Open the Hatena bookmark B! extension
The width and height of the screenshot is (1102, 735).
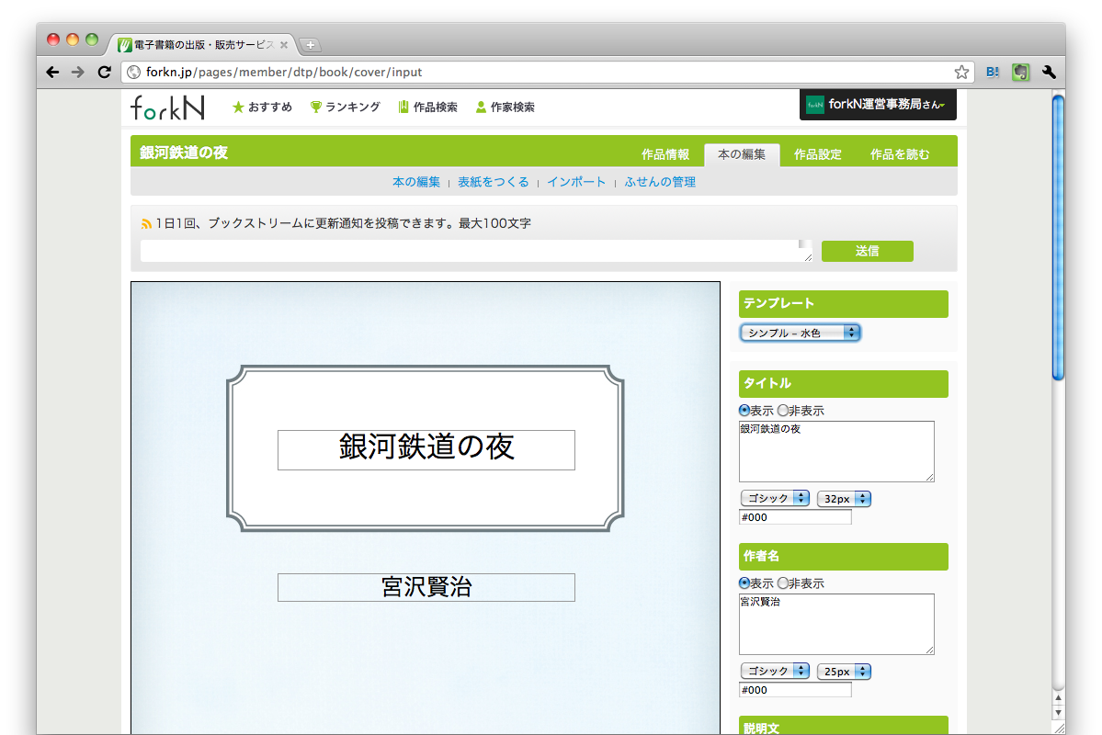[x=993, y=72]
